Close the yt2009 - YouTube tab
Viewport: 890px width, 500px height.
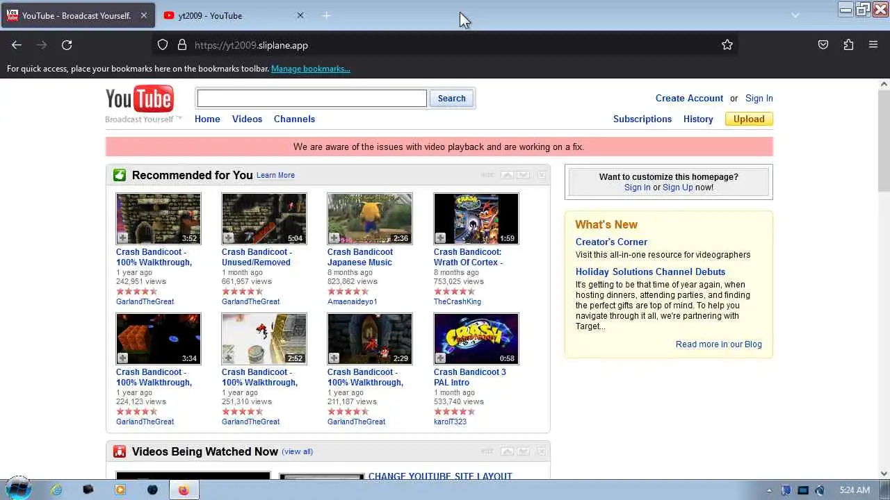pos(300,15)
